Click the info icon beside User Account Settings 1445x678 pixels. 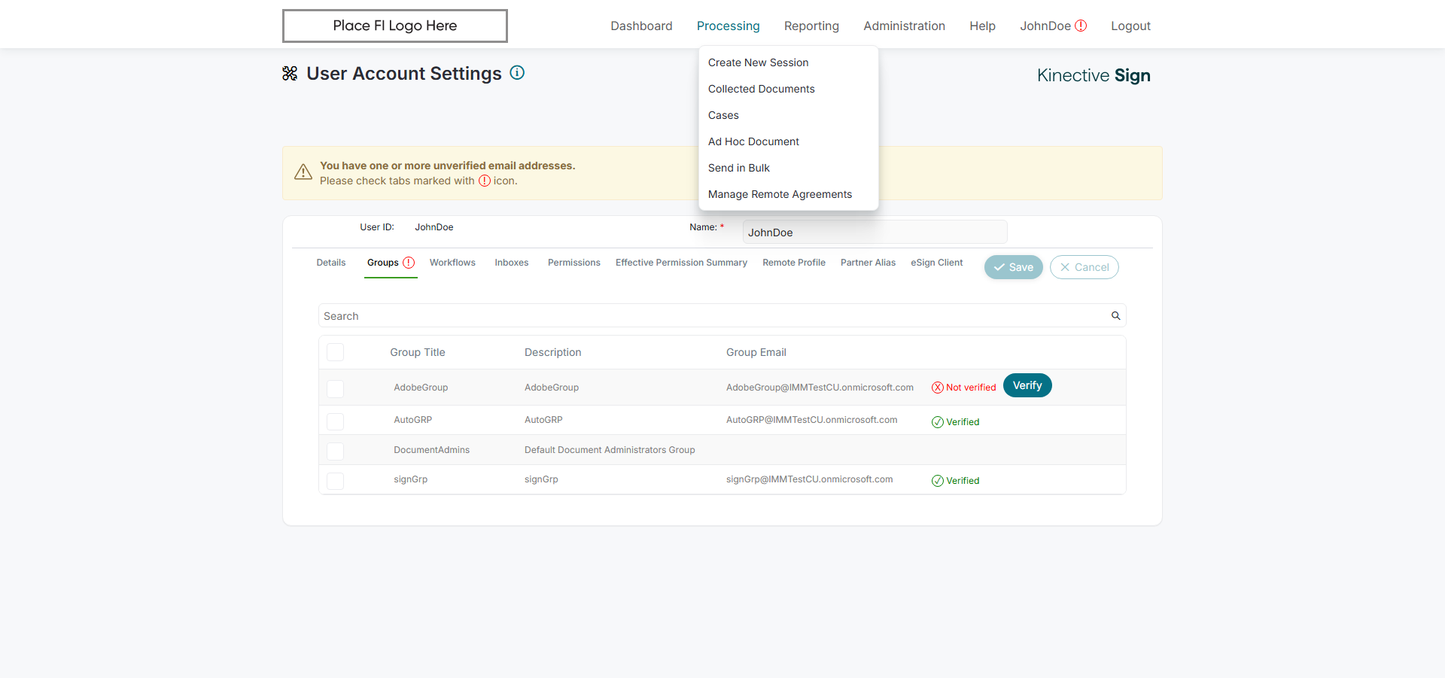517,73
